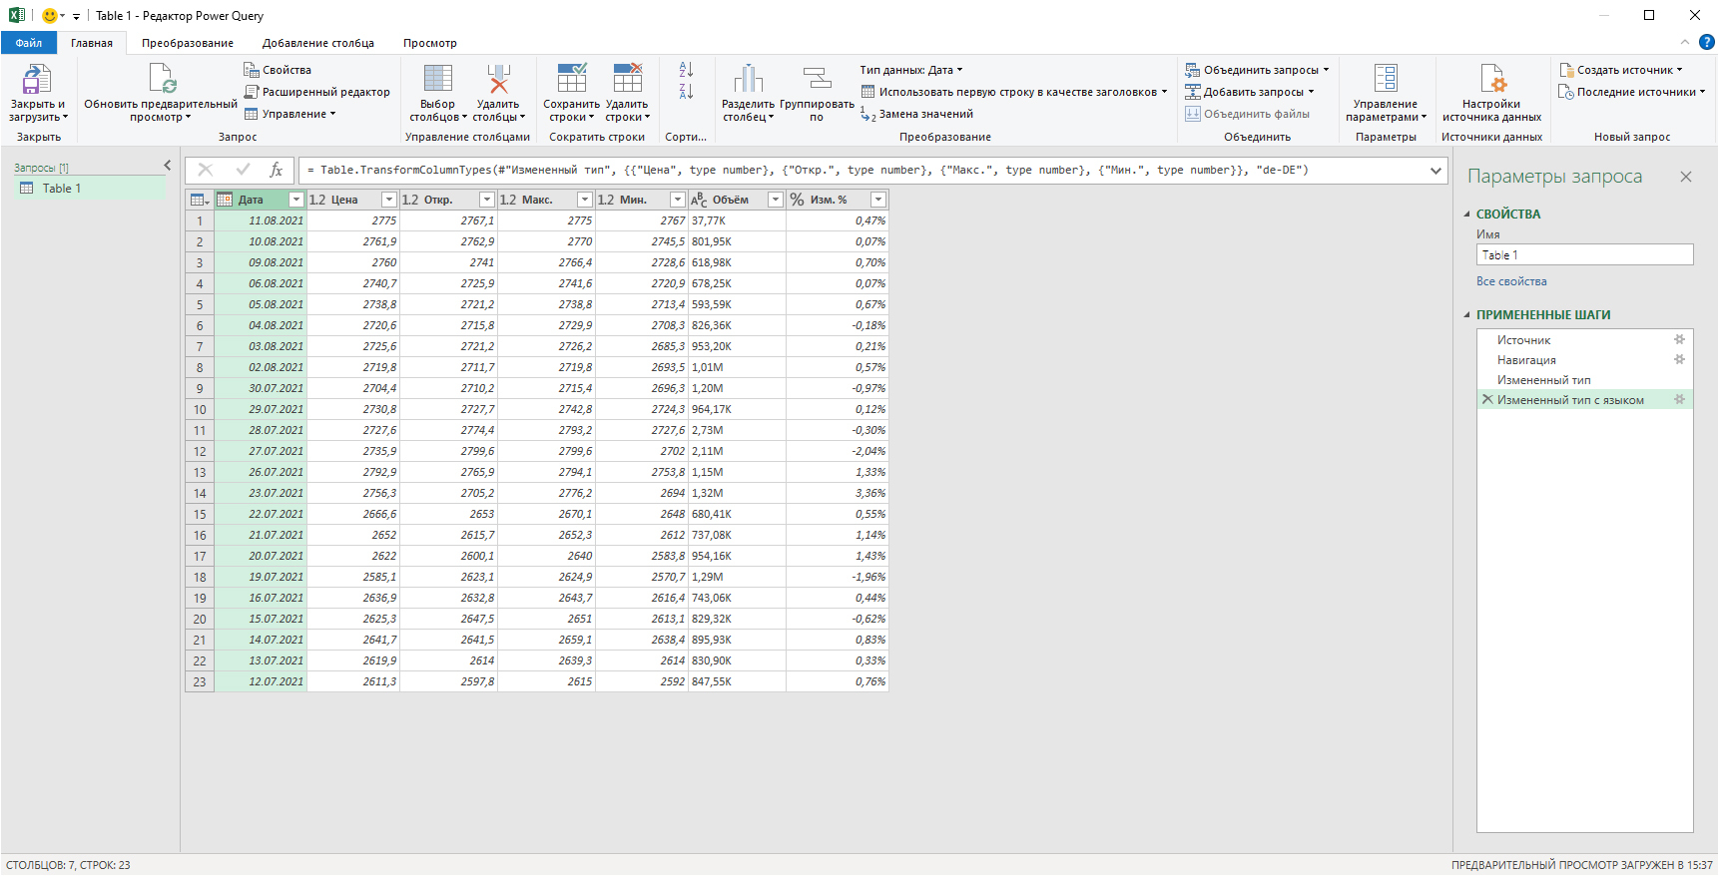Cancel formula edit with the X icon
1719x876 pixels.
coord(206,170)
